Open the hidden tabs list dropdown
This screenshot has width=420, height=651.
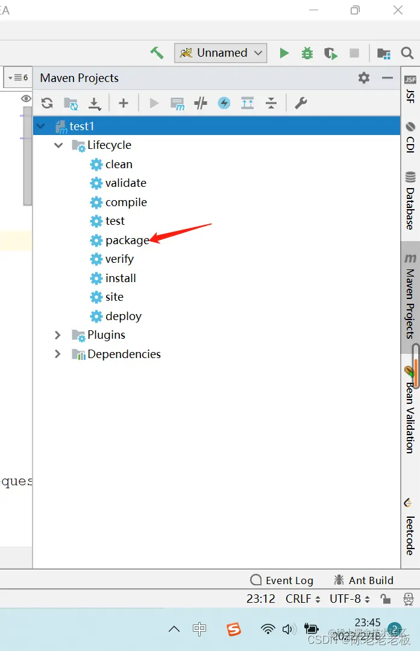(18, 77)
